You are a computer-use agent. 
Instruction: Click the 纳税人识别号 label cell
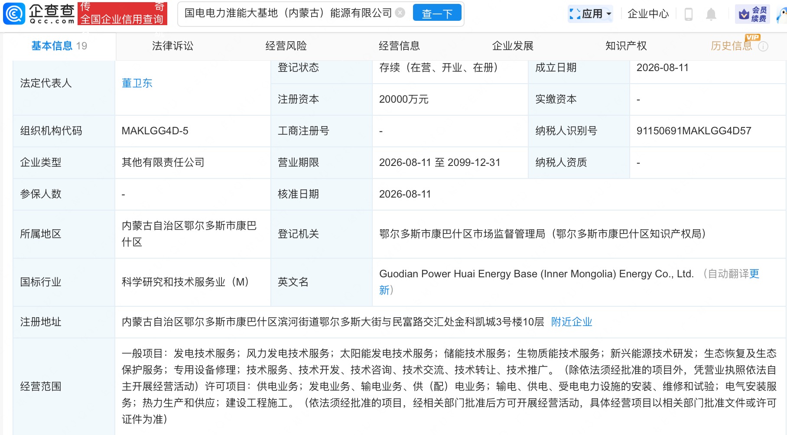[x=579, y=131]
